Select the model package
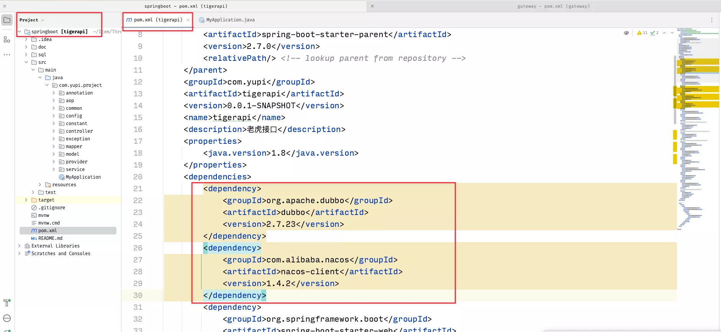 pyautogui.click(x=72, y=154)
